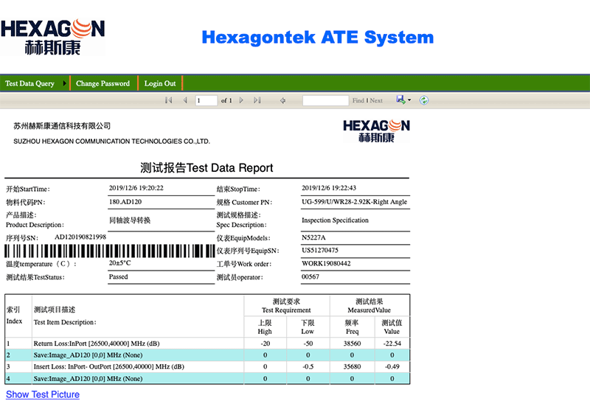Screen dimensions: 590x404
Task: Select frequency value 38560
Action: pos(353,344)
